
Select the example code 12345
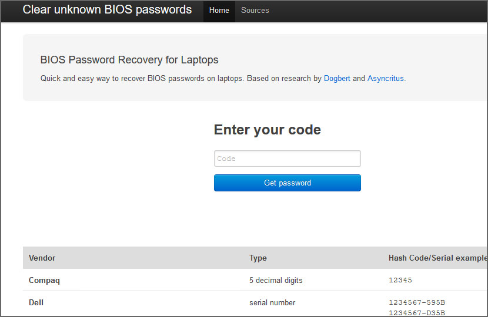click(x=400, y=280)
